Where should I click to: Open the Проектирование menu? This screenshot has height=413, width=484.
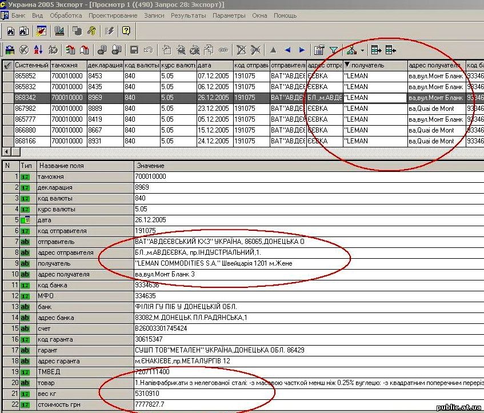(113, 15)
